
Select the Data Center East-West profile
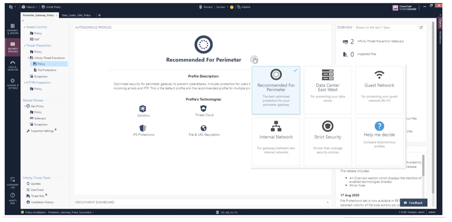point(328,90)
